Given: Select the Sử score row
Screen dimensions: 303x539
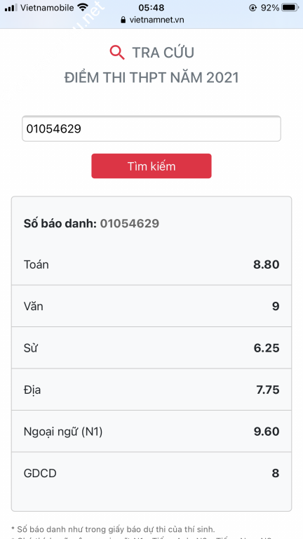Looking at the screenshot, I should (x=151, y=348).
